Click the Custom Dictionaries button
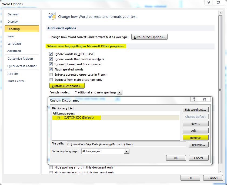This screenshot has width=227, height=185. coord(67,86)
